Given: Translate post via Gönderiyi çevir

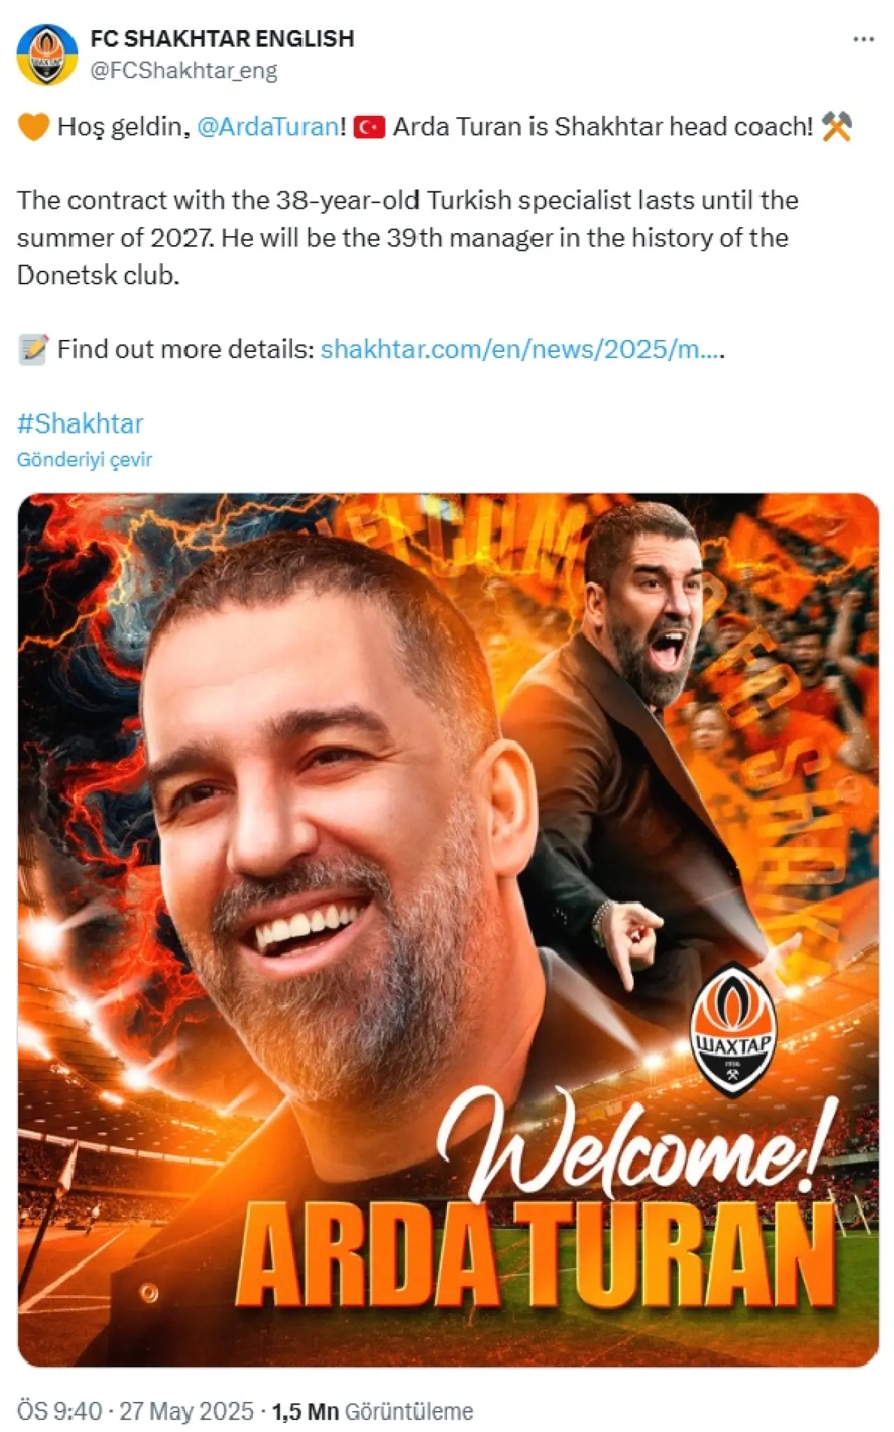Looking at the screenshot, I should [84, 459].
